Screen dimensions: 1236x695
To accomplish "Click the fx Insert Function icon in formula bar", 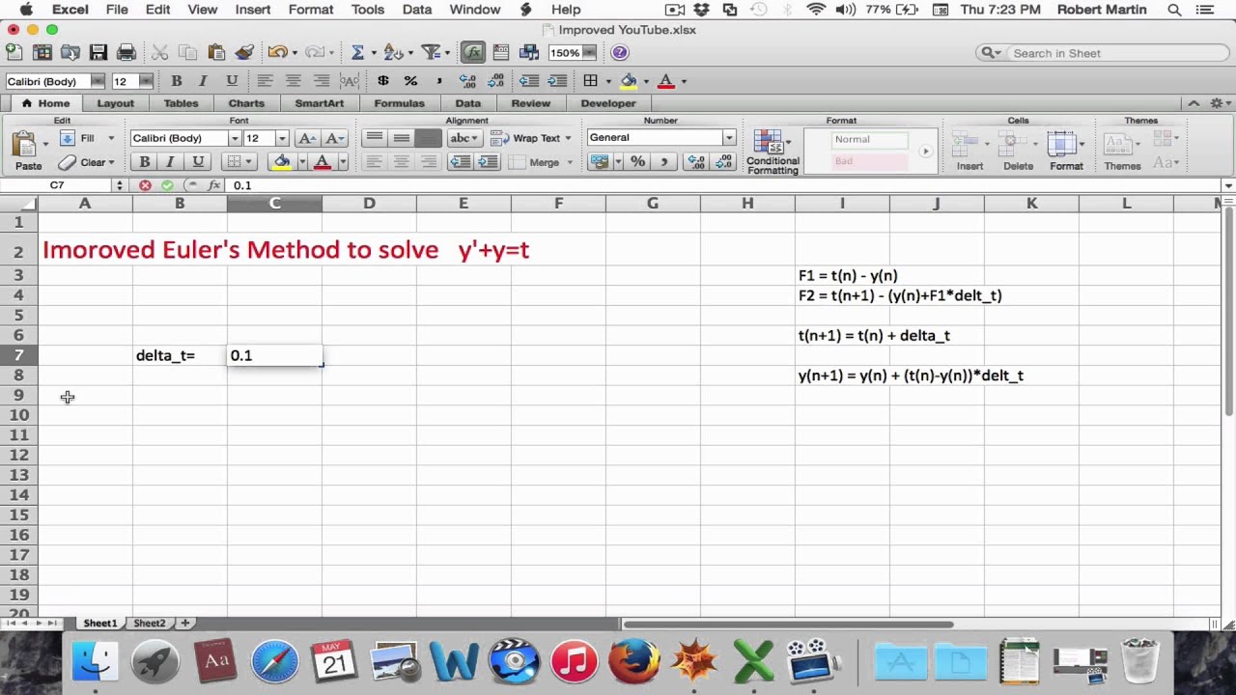I will (x=213, y=185).
